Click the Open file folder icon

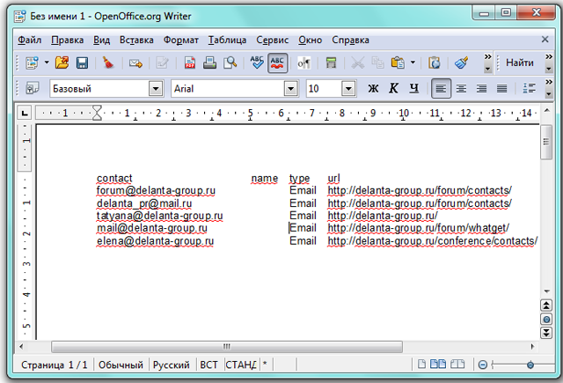click(x=62, y=63)
